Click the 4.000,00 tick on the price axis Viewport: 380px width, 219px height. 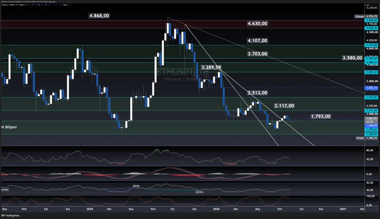[x=372, y=49]
